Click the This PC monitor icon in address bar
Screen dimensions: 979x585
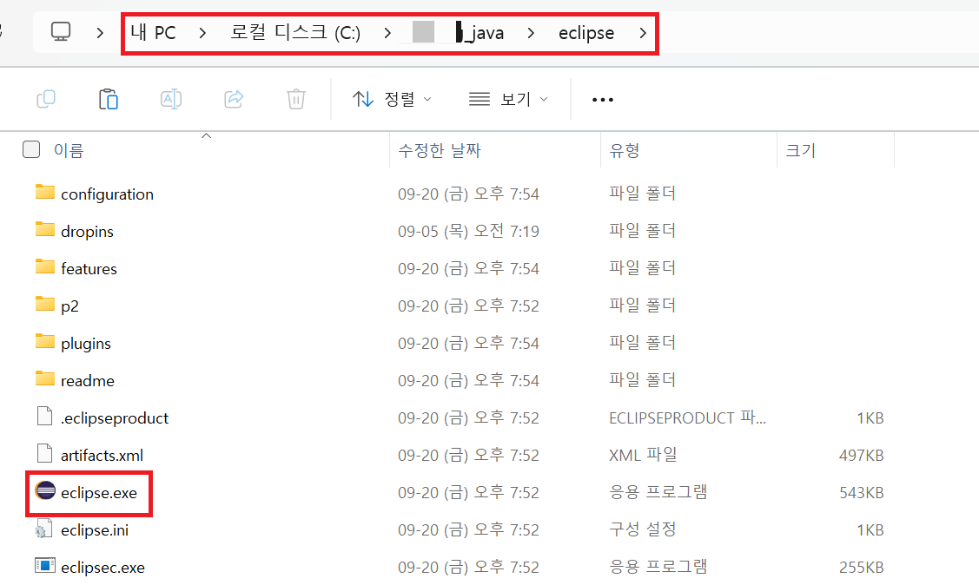click(61, 32)
